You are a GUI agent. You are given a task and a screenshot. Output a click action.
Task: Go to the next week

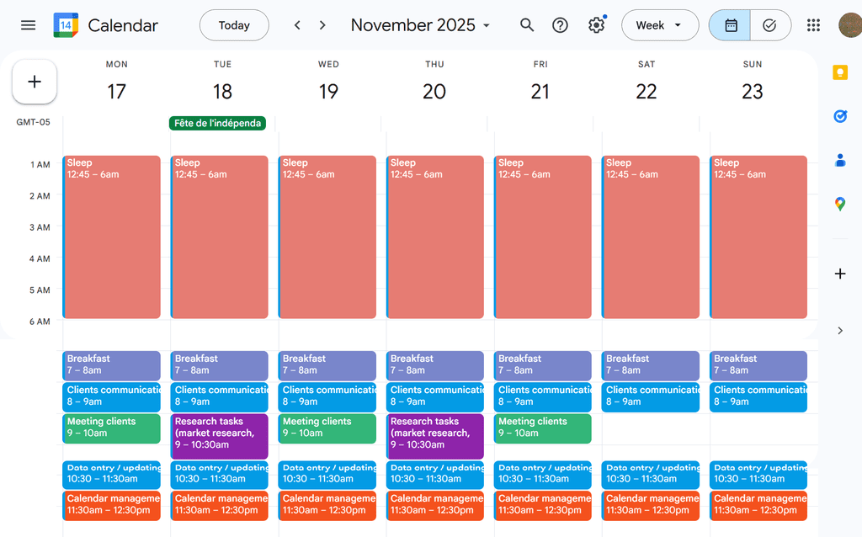[x=322, y=25]
